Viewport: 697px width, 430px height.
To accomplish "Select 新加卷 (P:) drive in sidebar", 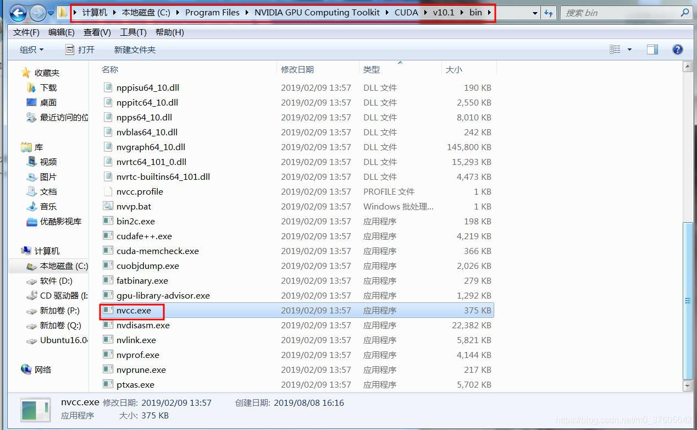I will pyautogui.click(x=60, y=310).
